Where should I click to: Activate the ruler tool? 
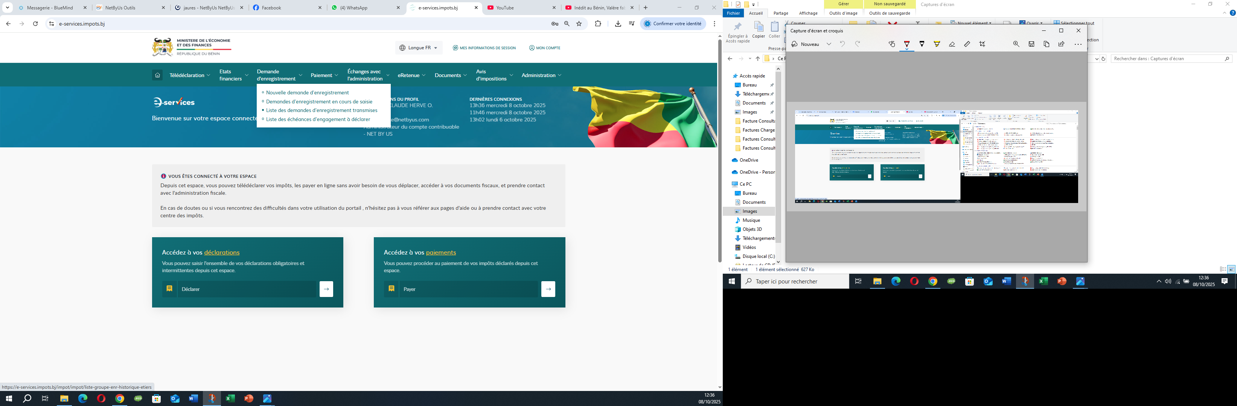[967, 44]
